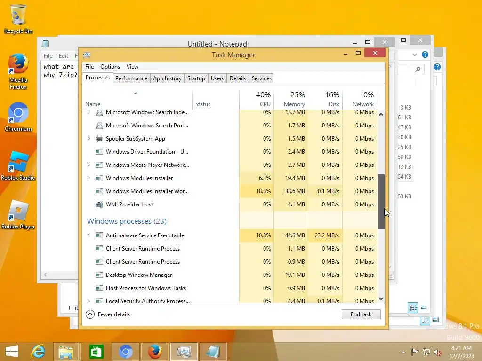Sort by CPU column header

[257, 99]
